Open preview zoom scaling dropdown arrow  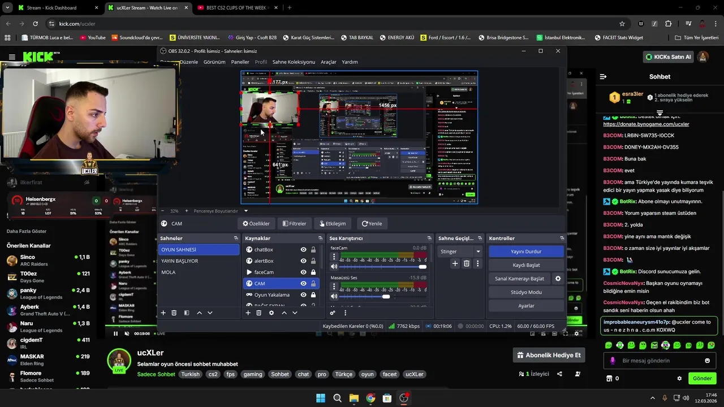[x=245, y=211]
